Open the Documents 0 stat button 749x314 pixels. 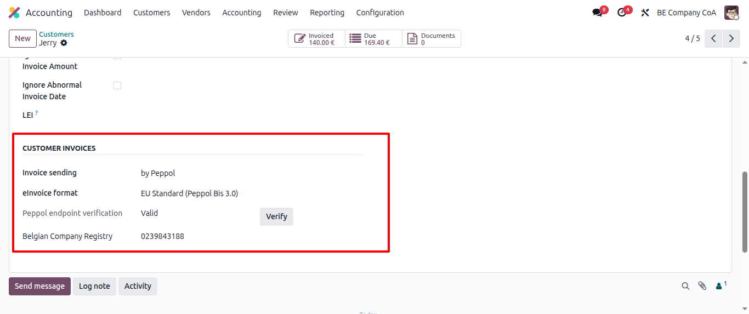pos(432,39)
